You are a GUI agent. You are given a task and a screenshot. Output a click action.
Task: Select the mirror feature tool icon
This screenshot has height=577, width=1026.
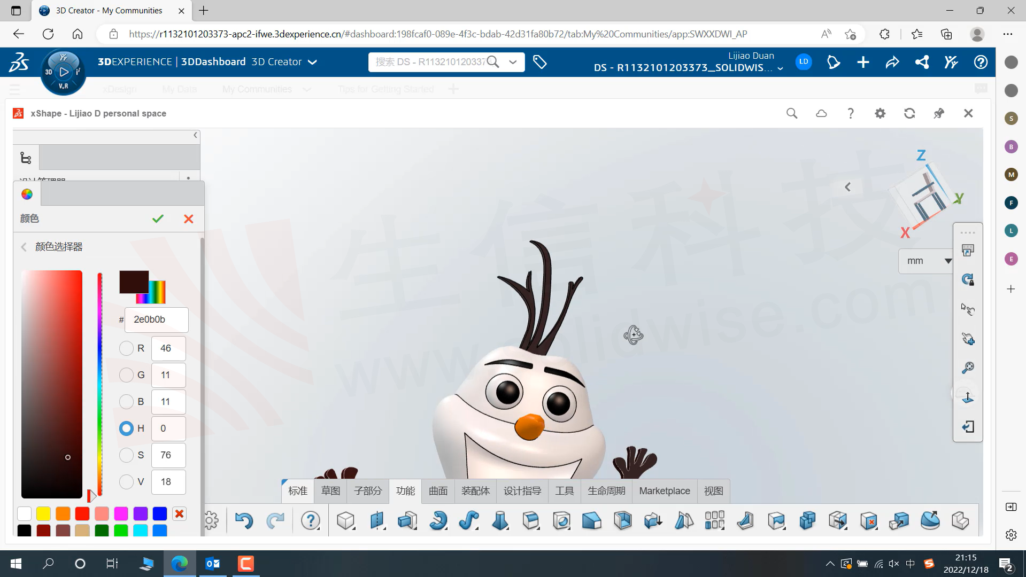coord(684,520)
